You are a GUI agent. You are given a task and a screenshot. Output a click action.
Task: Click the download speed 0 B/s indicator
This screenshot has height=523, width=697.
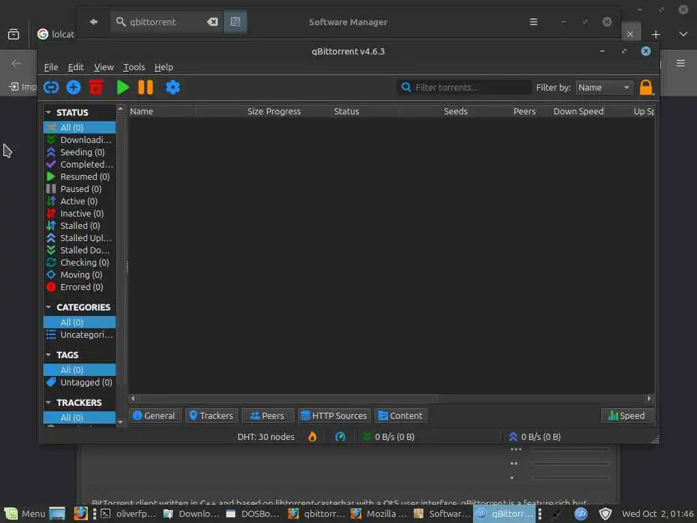tap(389, 437)
